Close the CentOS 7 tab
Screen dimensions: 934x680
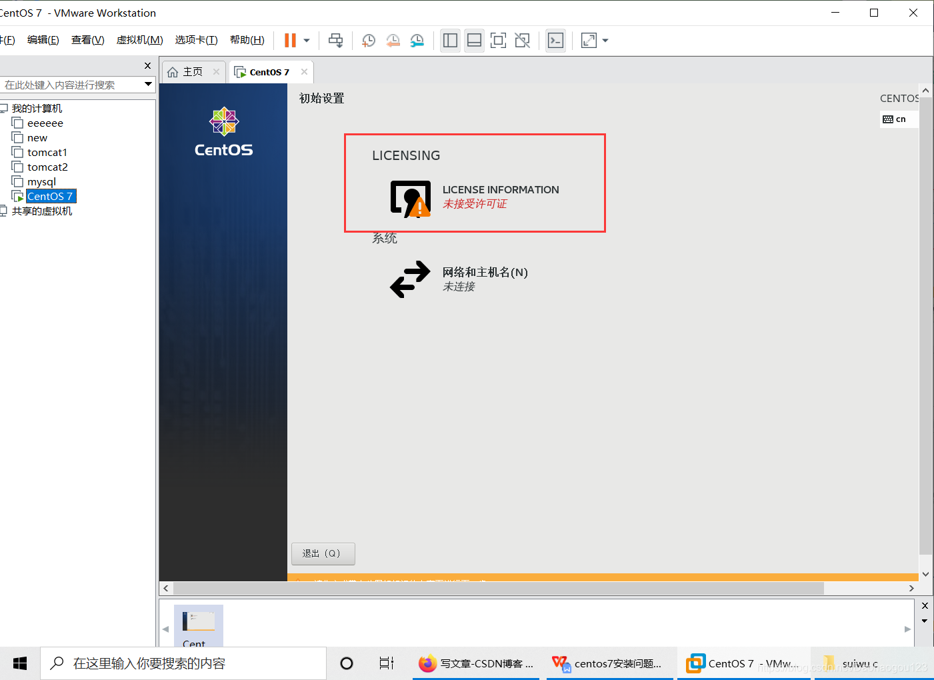[x=304, y=72]
